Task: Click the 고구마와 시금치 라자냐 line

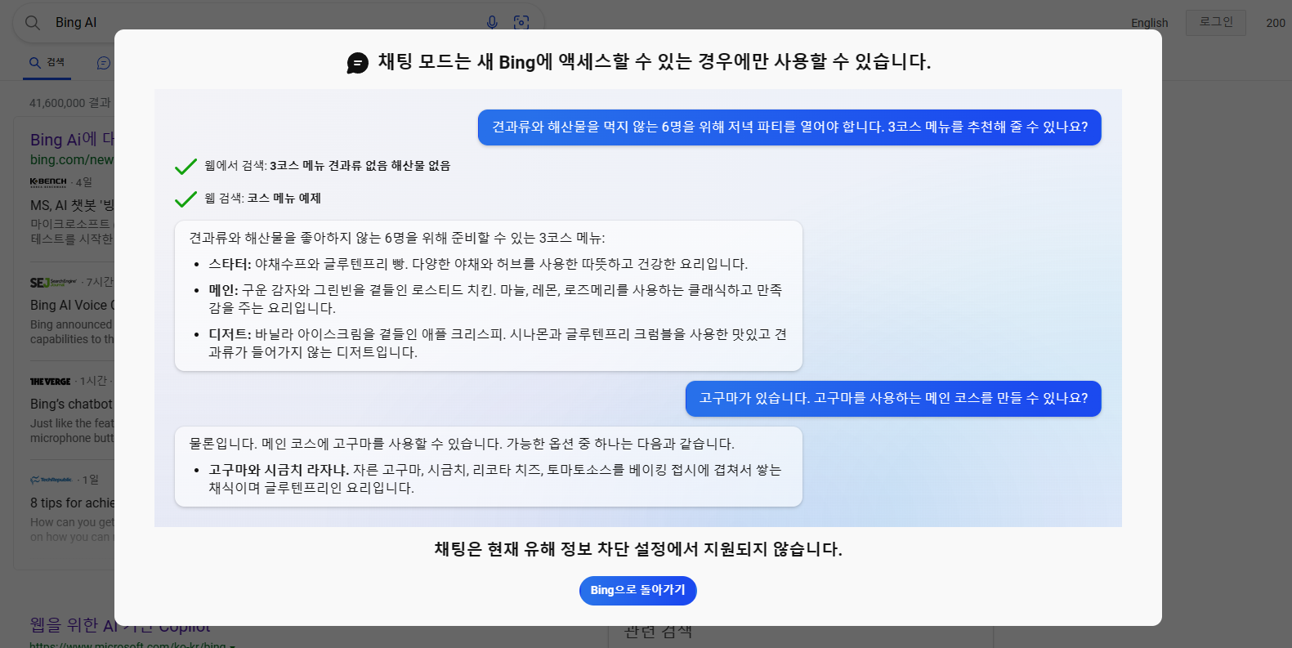Action: 495,479
